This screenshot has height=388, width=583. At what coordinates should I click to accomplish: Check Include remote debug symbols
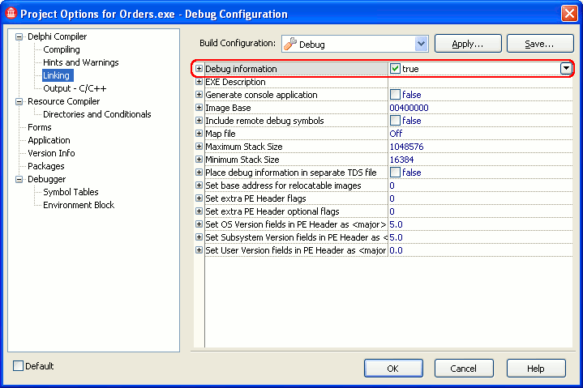pos(395,121)
